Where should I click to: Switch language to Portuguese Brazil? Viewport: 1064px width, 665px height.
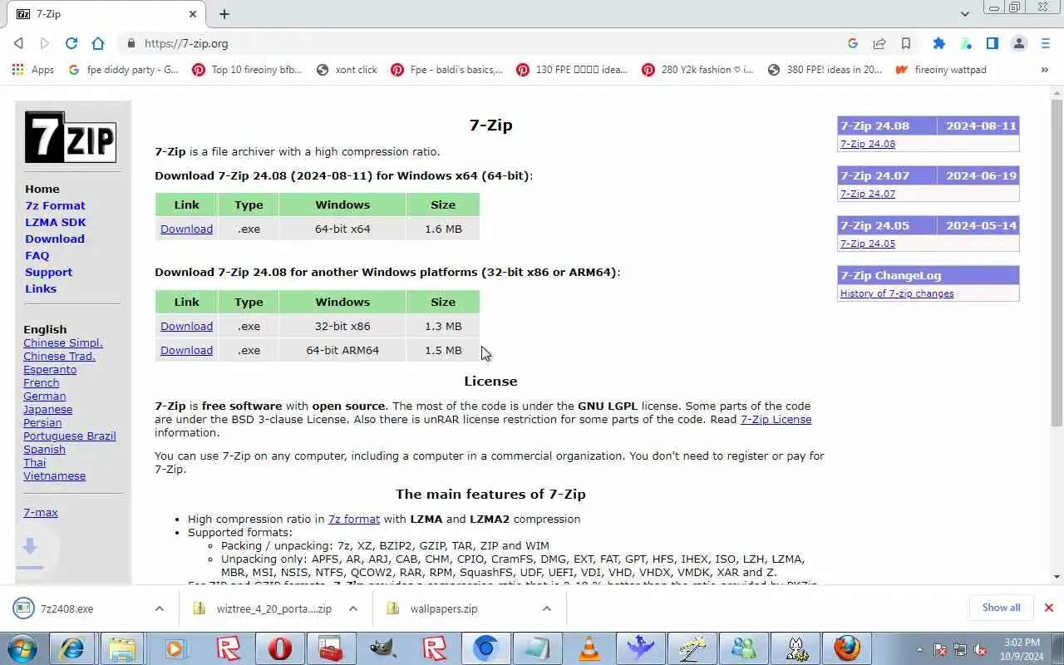coord(70,436)
